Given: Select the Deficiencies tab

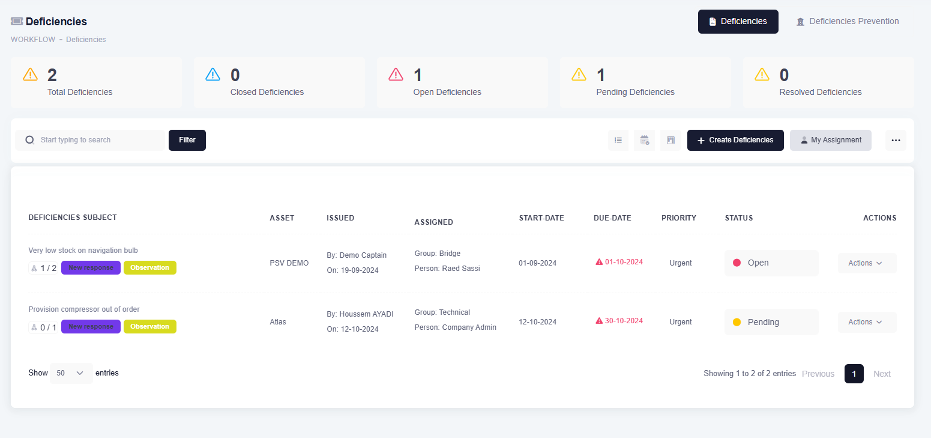Looking at the screenshot, I should [x=738, y=22].
